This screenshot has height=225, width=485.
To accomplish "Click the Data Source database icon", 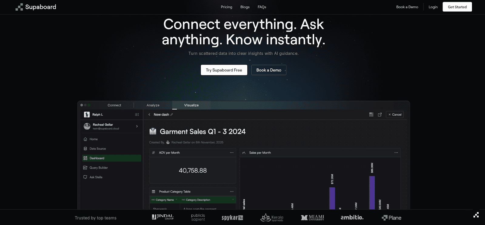I will 85,148.
